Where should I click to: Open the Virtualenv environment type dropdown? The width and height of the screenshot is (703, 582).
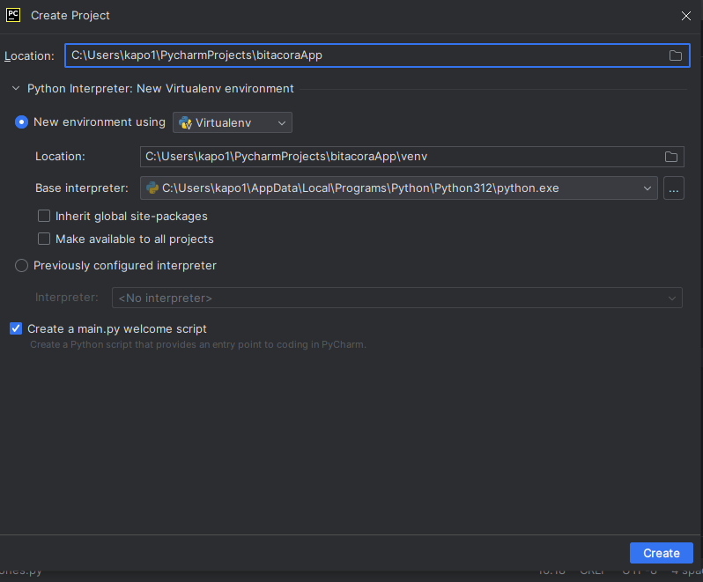pos(233,122)
